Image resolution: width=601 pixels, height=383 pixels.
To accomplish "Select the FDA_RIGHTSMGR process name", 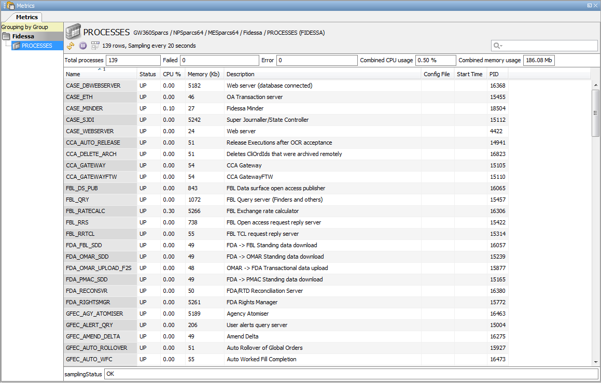I will 88,302.
